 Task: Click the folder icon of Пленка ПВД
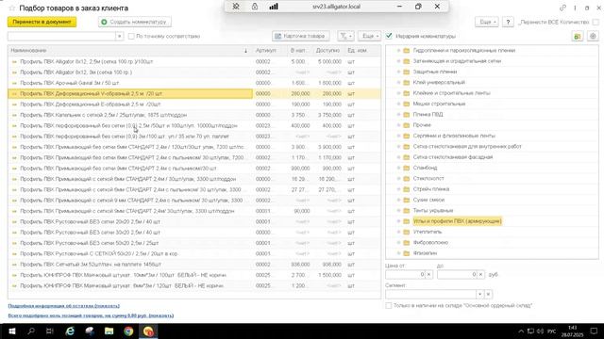(407, 115)
